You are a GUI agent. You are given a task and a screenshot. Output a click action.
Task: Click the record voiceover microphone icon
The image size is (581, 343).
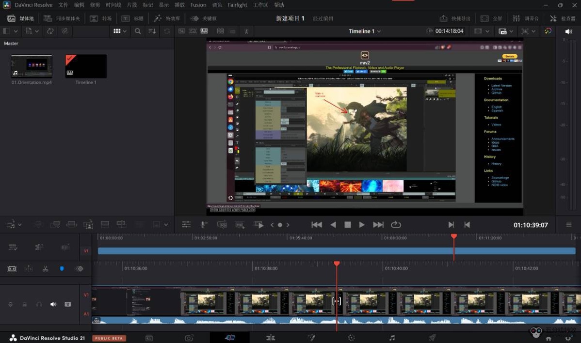[x=203, y=225]
